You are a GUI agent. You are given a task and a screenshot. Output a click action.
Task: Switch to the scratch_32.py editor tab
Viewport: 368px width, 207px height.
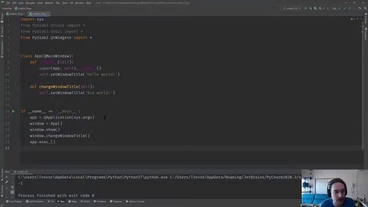click(15, 14)
